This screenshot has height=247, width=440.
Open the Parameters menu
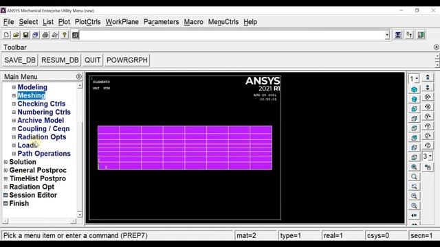click(161, 22)
